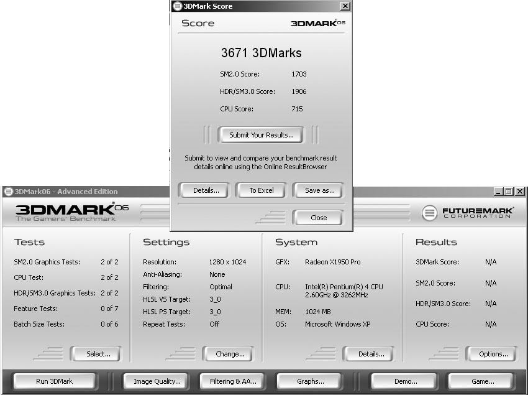
Task: Click GFX value Radeon X1950 Pro
Action: pos(333,262)
